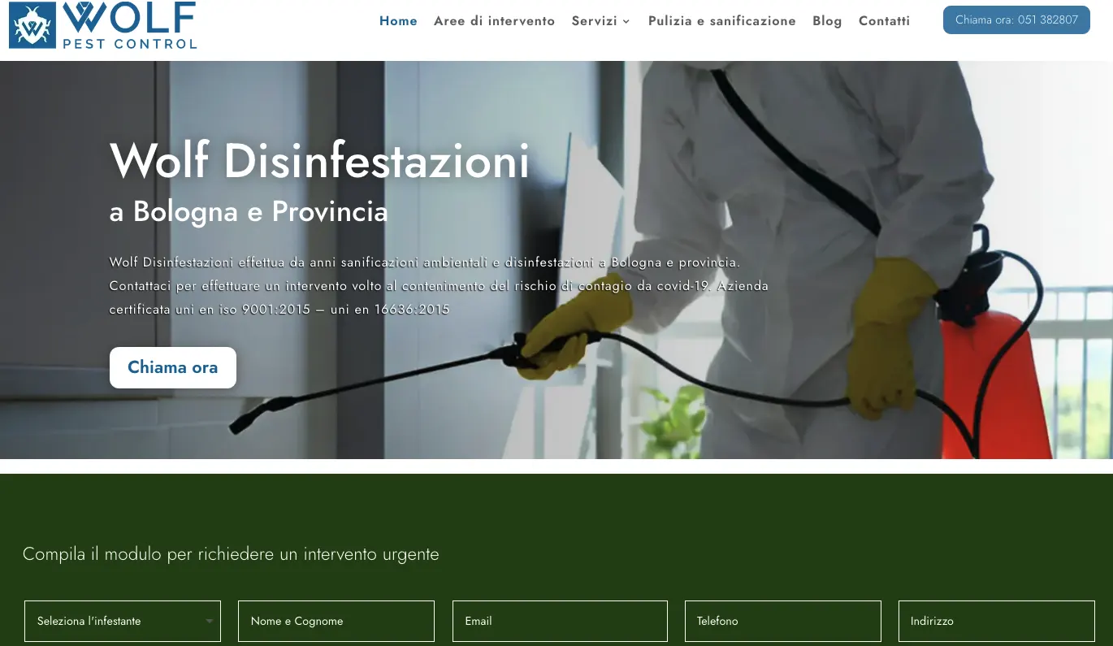Click the Wolf Pest Control logo text
1113x646 pixels.
pos(129,25)
